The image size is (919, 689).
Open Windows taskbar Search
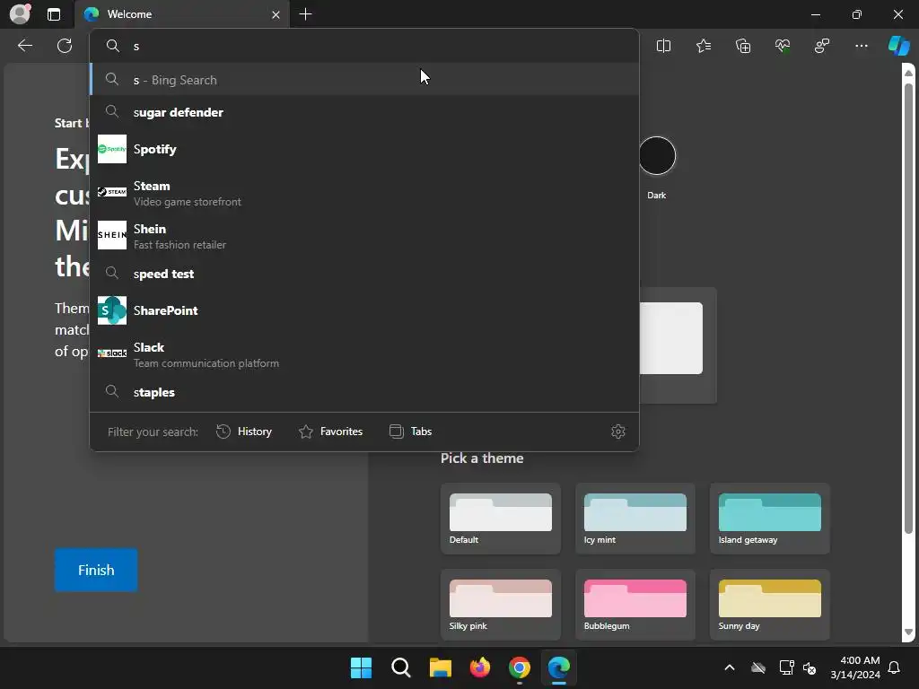coord(401,667)
